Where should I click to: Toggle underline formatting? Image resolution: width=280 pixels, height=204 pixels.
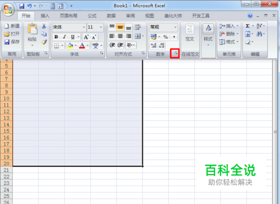(73, 37)
